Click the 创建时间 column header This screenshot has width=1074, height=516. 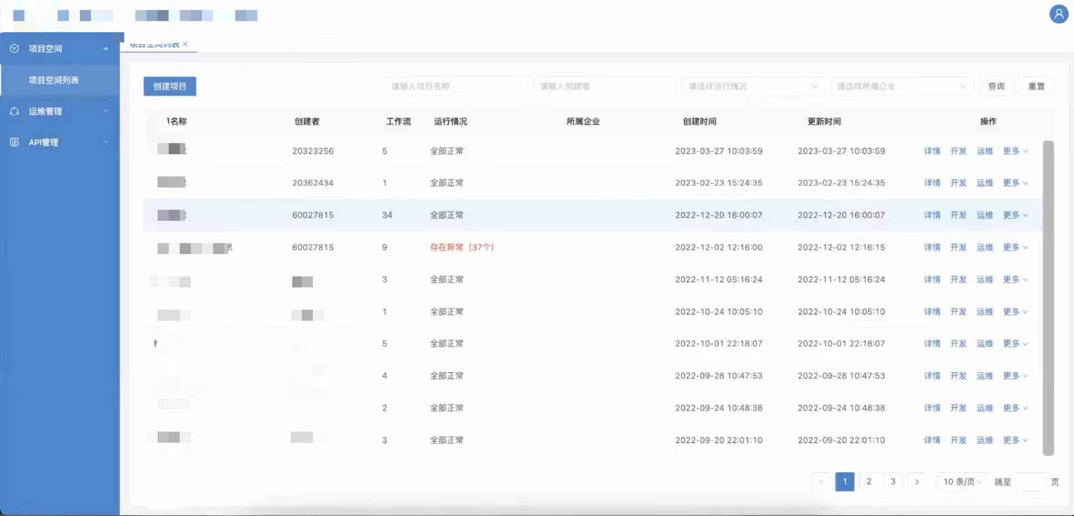[700, 121]
